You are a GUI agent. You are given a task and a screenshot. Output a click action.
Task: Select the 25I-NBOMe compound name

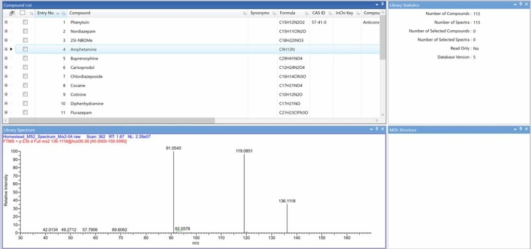tap(80, 40)
